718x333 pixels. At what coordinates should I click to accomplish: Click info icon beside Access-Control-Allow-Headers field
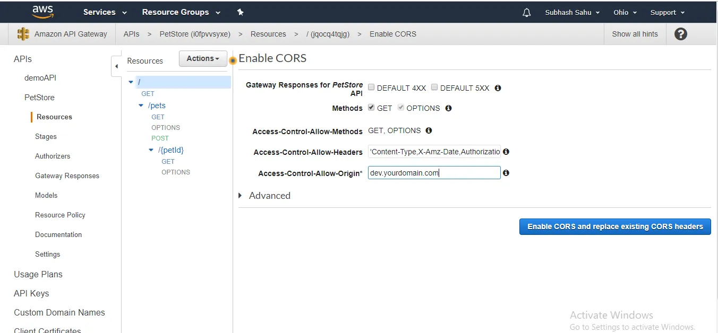coord(506,152)
